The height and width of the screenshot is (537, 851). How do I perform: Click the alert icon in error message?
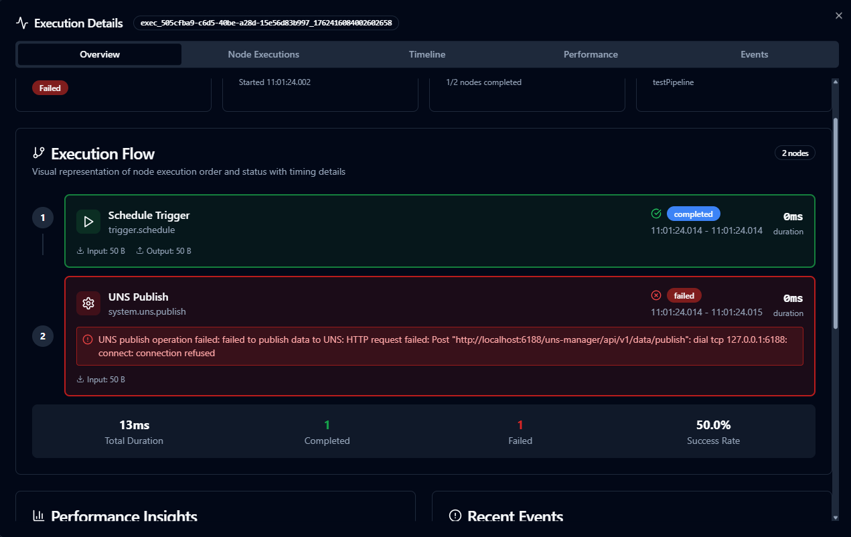87,339
